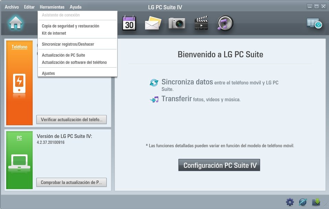
Task: Click the greyed Asistente de conexión entry
Action: click(77, 15)
